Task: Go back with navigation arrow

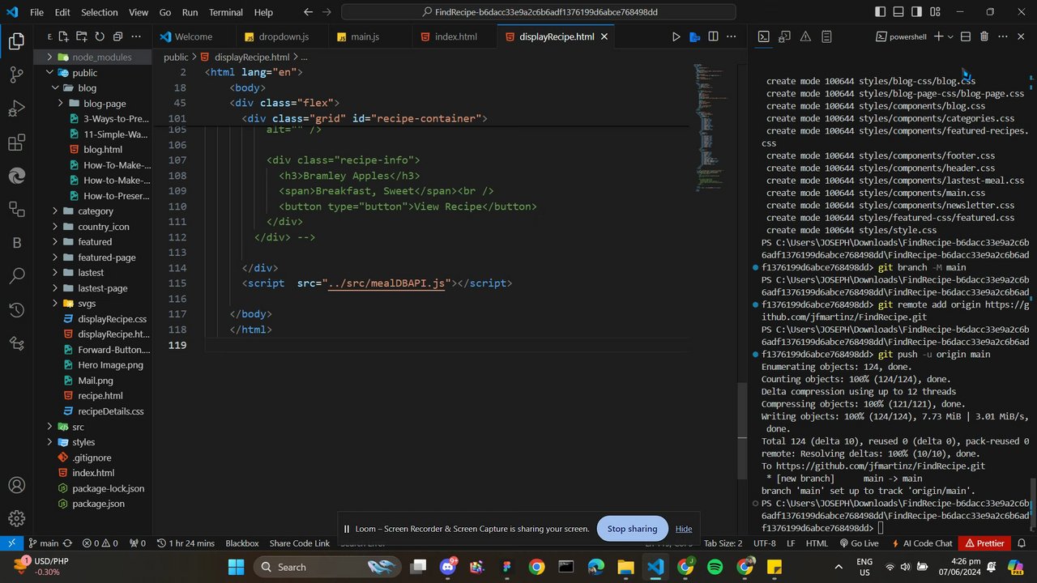Action: (x=308, y=12)
